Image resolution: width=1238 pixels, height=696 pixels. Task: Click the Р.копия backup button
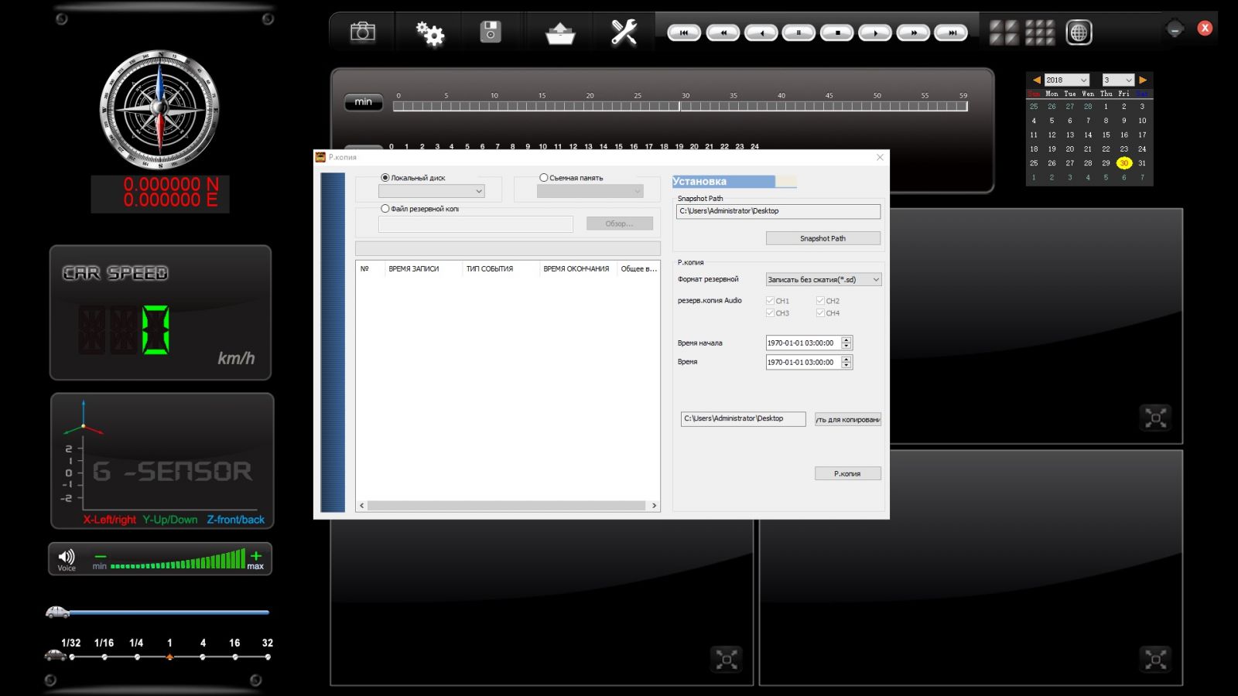(x=847, y=473)
